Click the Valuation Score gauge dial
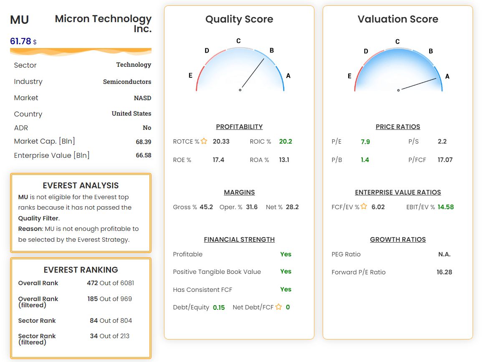This screenshot has height=362, width=483. coord(398,69)
